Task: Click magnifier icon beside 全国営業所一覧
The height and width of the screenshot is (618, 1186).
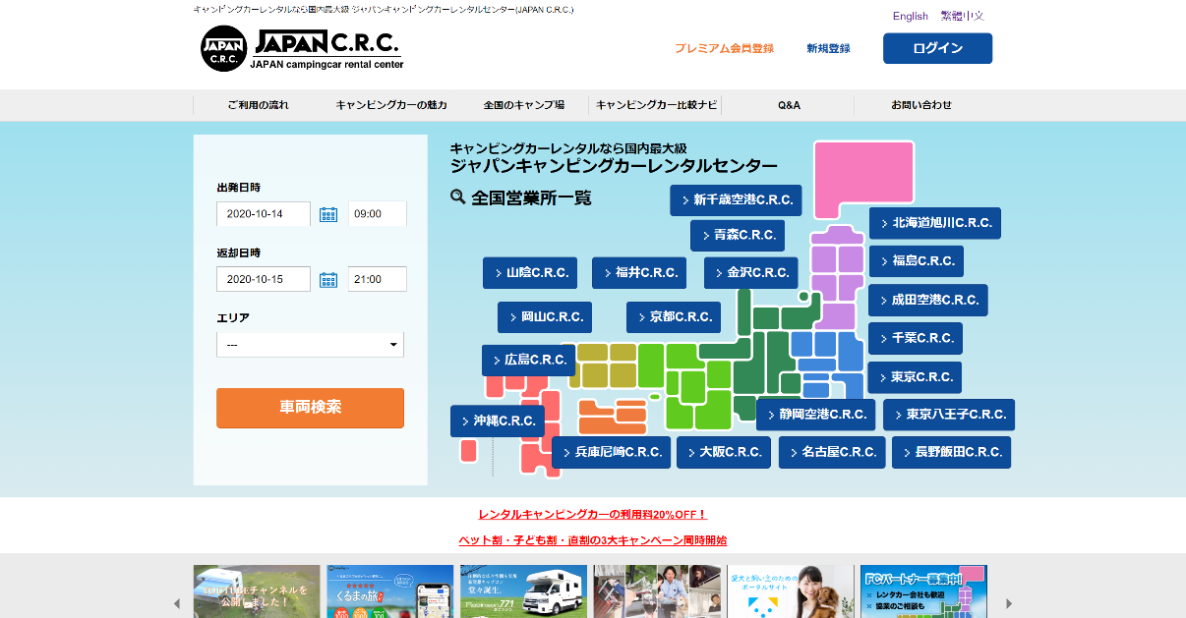Action: click(x=458, y=197)
